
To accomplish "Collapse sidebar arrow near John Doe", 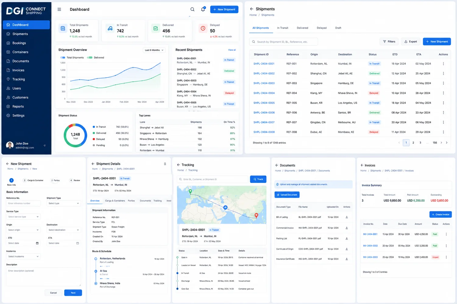I will [x=45, y=145].
